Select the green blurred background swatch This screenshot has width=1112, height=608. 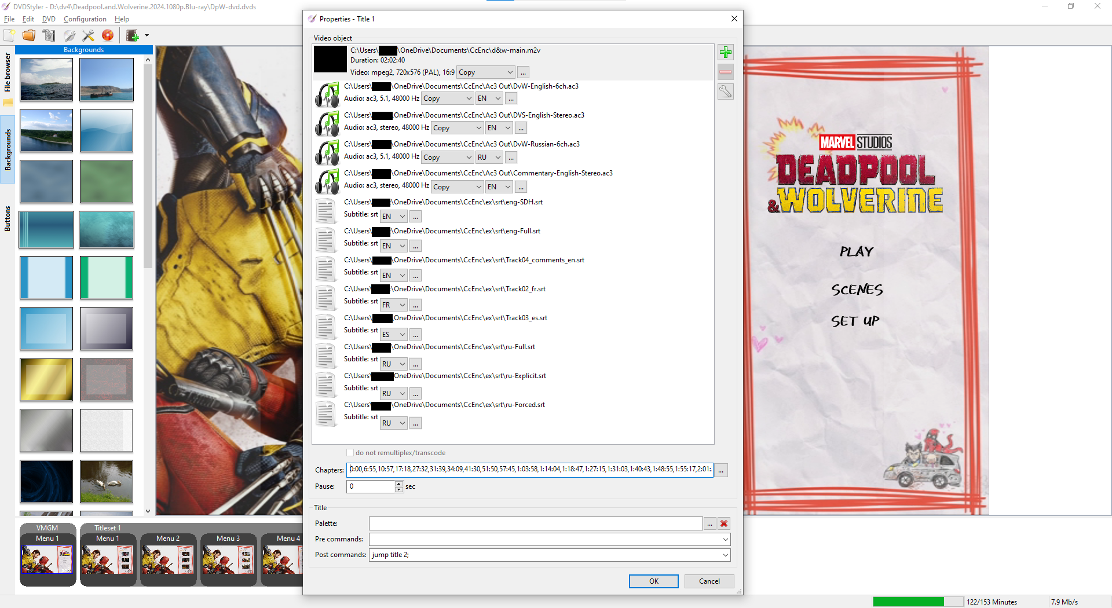[107, 182]
